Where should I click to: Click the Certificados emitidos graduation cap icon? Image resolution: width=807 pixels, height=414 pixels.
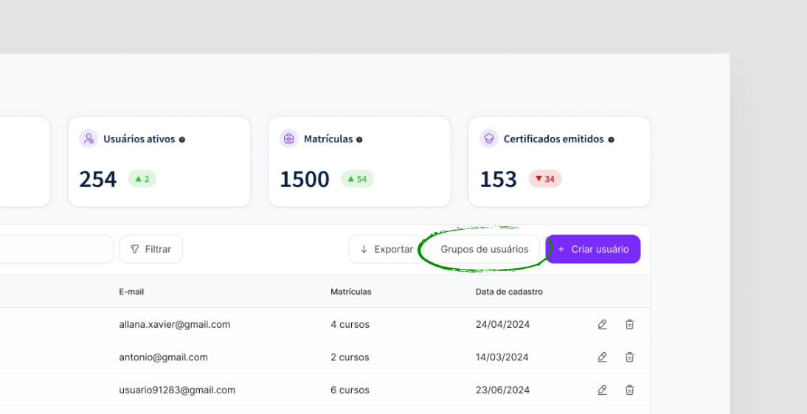489,138
